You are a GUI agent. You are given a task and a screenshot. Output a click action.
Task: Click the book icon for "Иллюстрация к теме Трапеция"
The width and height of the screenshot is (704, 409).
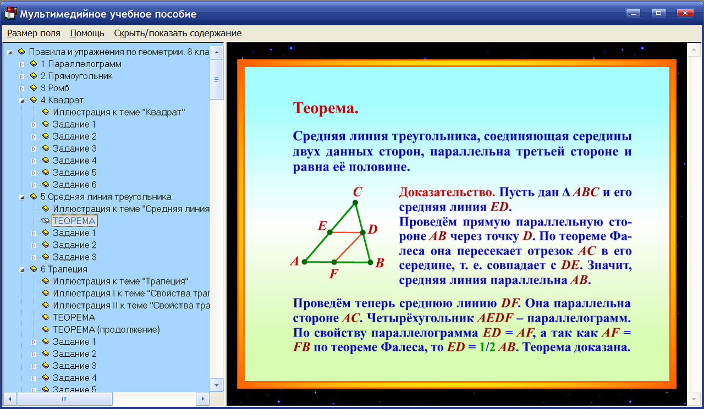(47, 281)
